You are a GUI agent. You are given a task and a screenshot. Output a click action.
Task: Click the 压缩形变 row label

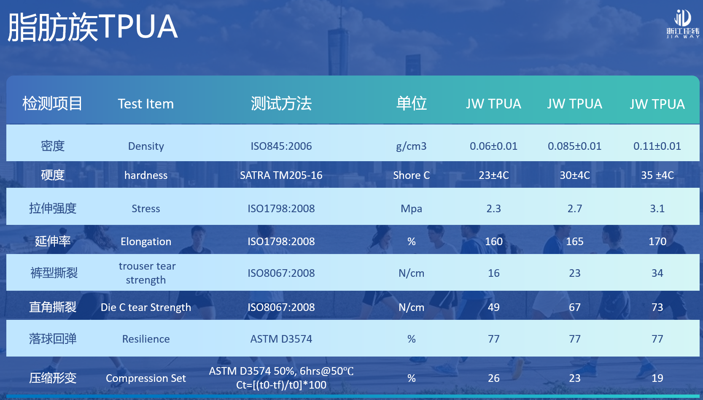coord(53,378)
